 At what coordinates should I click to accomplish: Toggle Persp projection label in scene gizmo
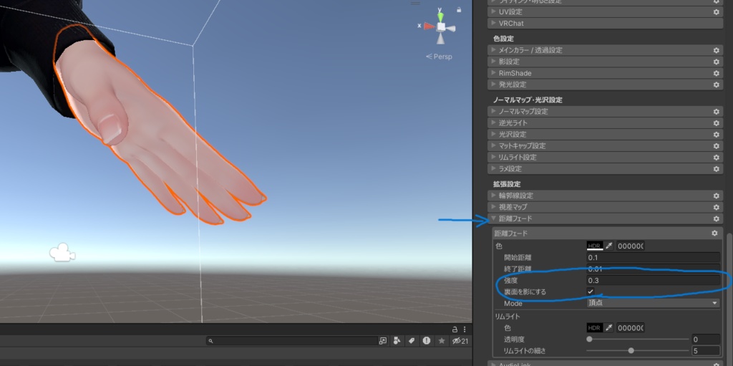click(x=439, y=57)
